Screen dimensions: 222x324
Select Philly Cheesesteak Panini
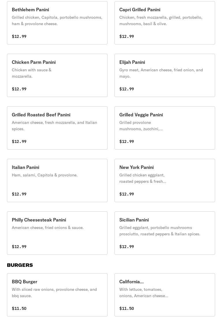pyautogui.click(x=57, y=233)
